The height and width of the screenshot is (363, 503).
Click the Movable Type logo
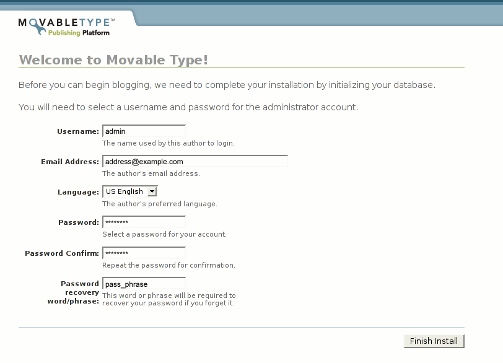point(67,27)
